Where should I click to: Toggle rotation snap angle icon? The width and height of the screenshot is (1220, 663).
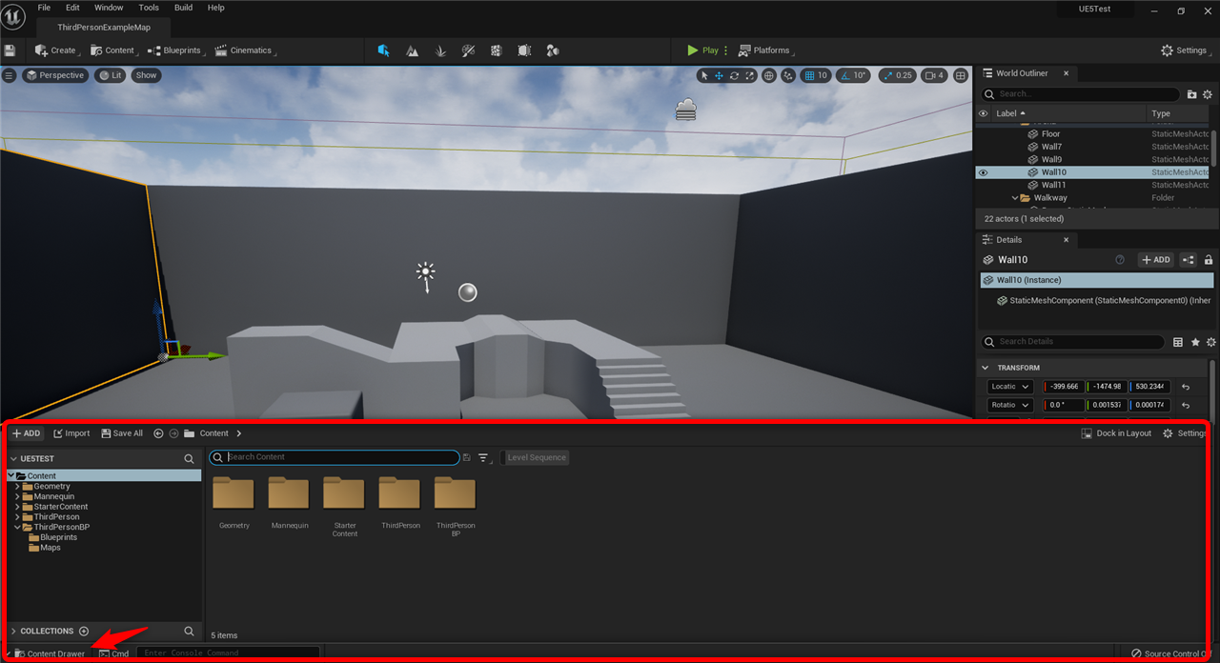845,75
